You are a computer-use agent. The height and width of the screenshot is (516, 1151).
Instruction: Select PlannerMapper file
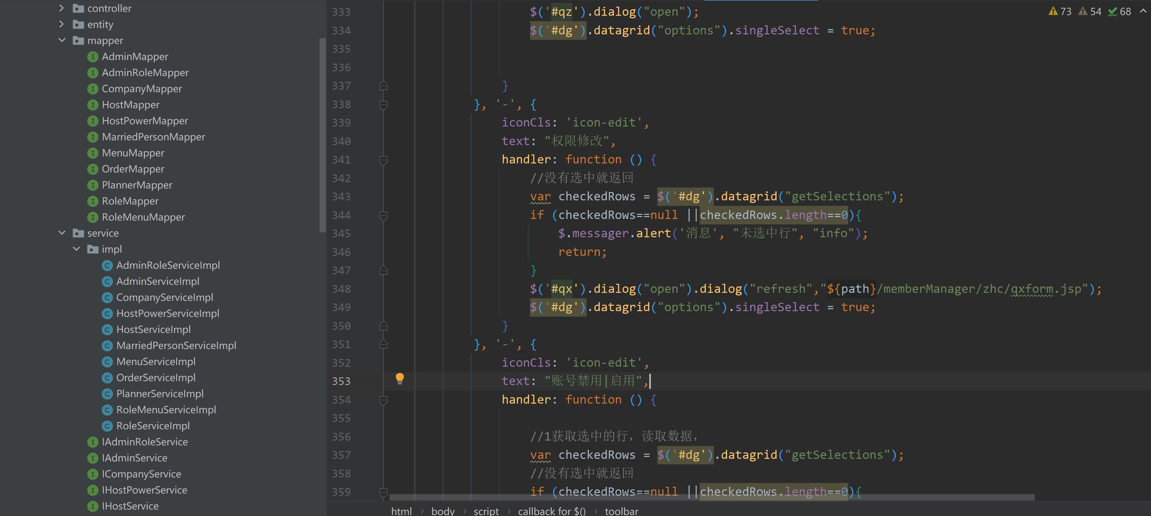pos(137,185)
